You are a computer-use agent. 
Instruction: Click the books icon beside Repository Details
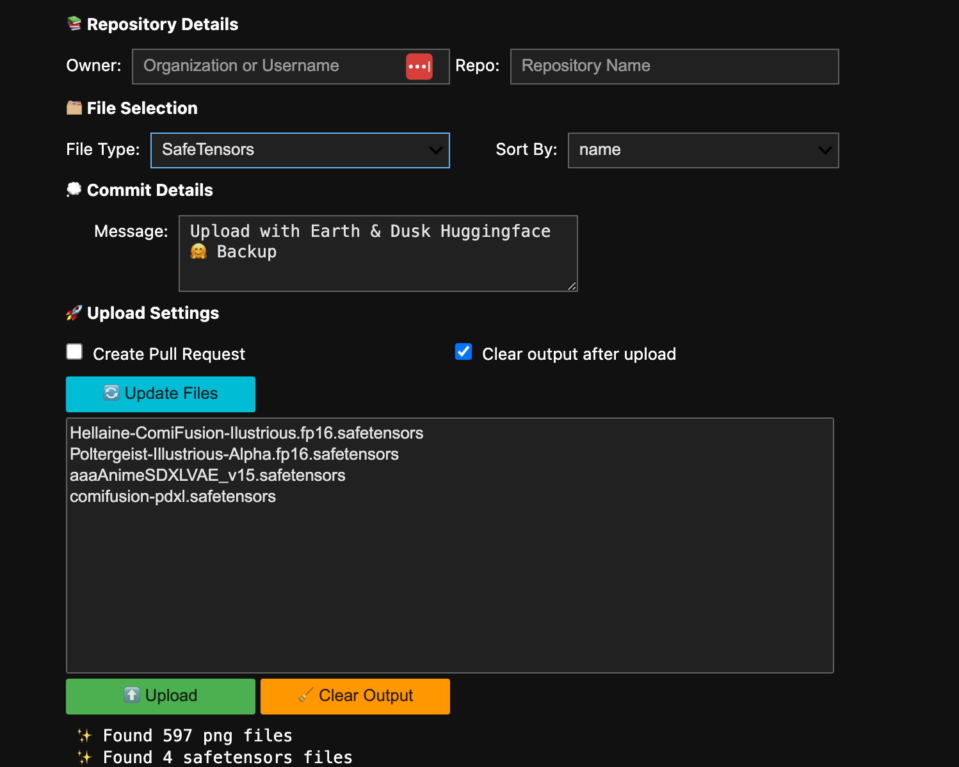(x=74, y=24)
